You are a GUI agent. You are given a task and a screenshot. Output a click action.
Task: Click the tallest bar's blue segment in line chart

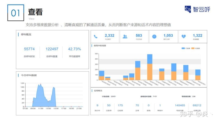150,59
